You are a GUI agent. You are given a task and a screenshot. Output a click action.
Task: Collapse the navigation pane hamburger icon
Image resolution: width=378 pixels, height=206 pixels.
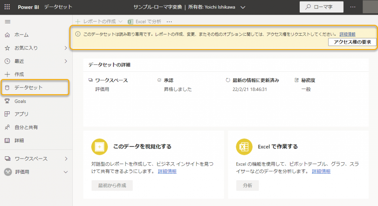7,22
